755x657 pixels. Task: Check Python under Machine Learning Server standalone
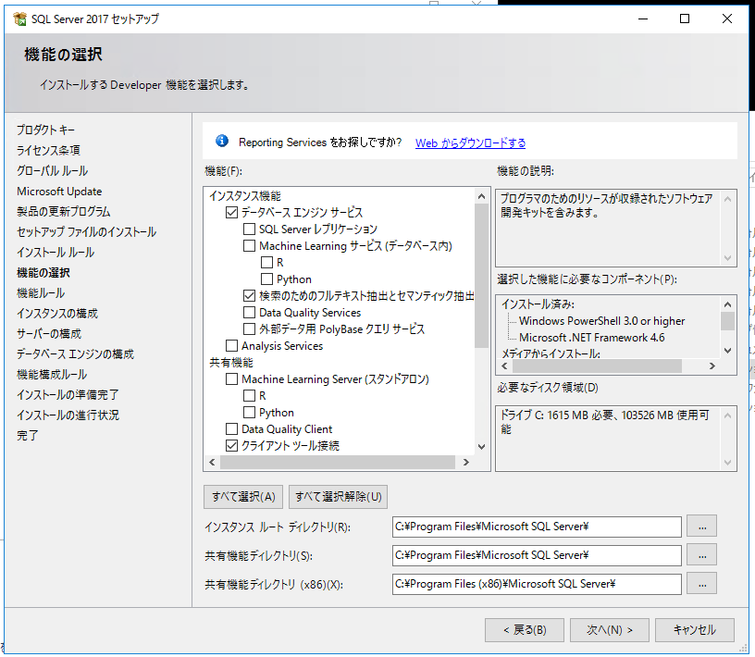click(249, 413)
